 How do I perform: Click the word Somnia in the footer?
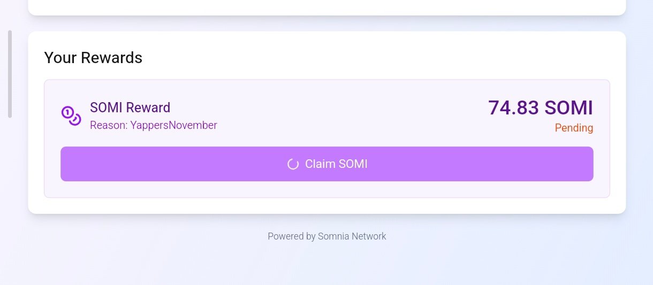tap(333, 236)
